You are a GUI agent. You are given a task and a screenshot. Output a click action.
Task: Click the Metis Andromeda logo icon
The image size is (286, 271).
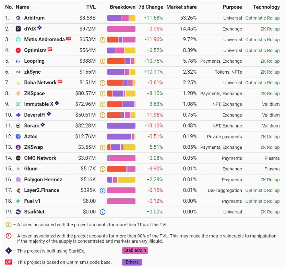point(18,40)
